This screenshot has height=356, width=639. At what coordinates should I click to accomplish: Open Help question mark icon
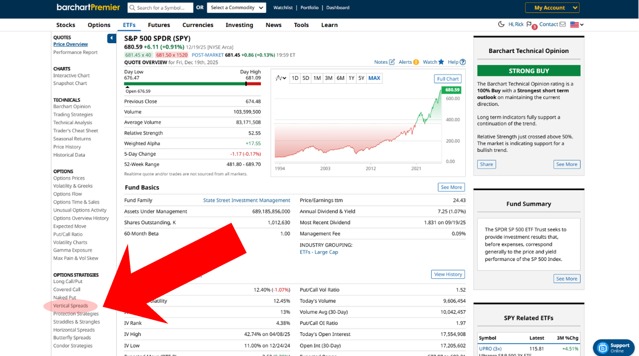463,62
